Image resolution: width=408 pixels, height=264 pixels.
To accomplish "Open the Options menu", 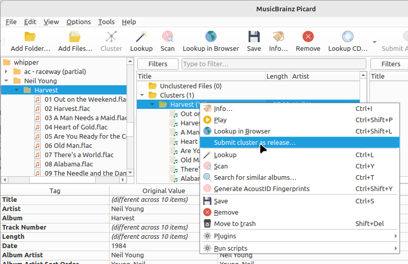I will click(78, 22).
